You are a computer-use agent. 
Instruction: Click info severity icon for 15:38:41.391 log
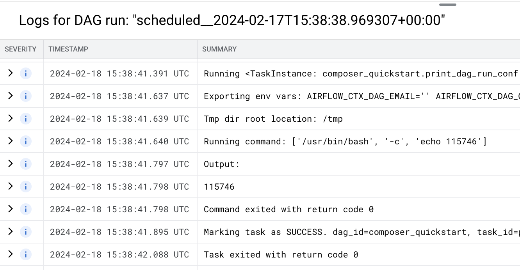(x=26, y=73)
